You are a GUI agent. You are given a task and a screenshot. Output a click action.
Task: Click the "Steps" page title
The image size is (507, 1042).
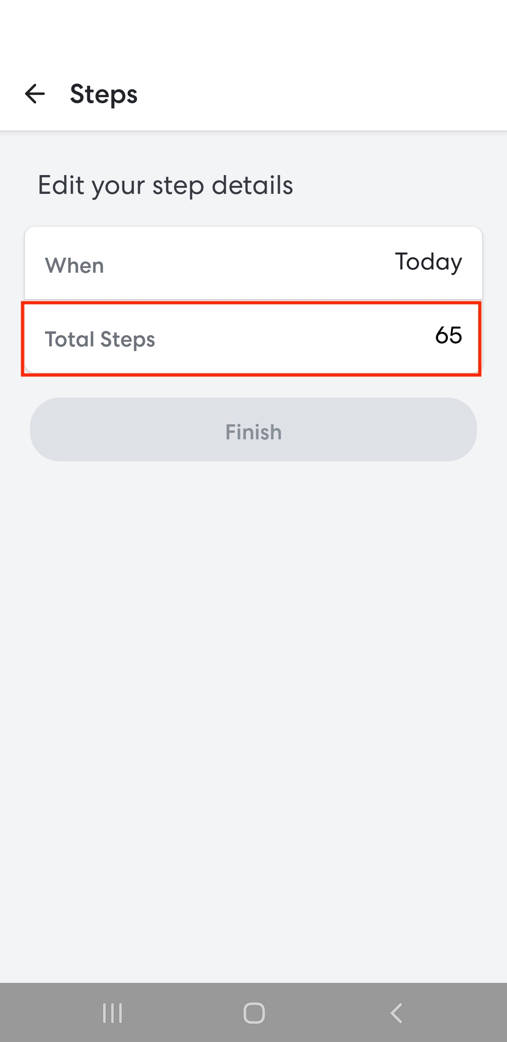click(x=104, y=94)
